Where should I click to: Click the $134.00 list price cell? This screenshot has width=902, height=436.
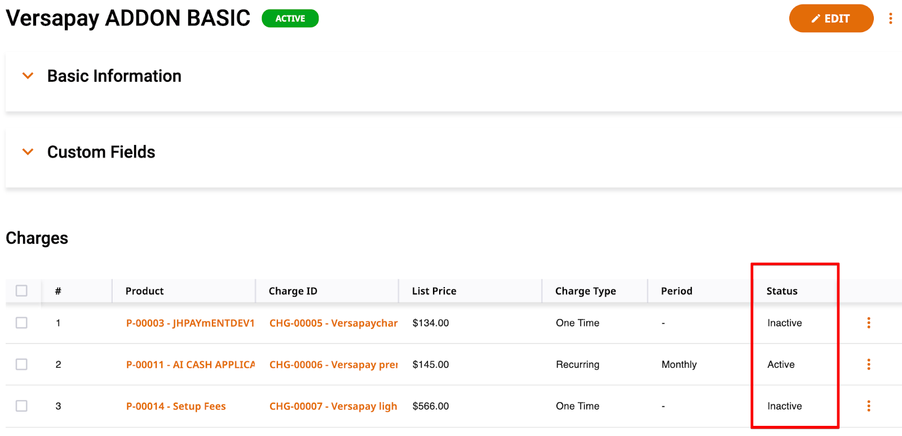(x=431, y=323)
